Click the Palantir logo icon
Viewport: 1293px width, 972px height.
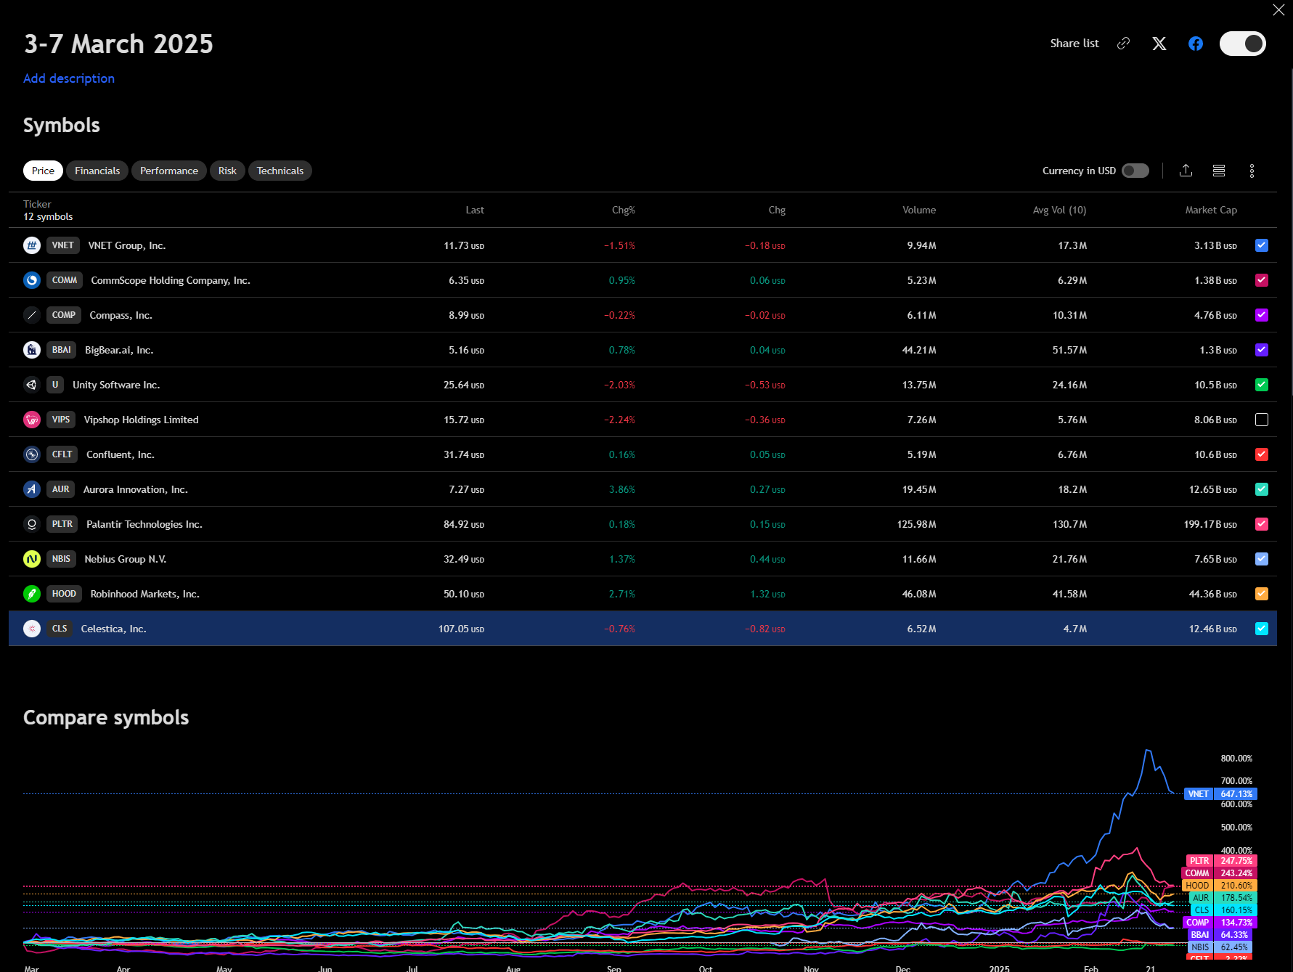pos(32,524)
